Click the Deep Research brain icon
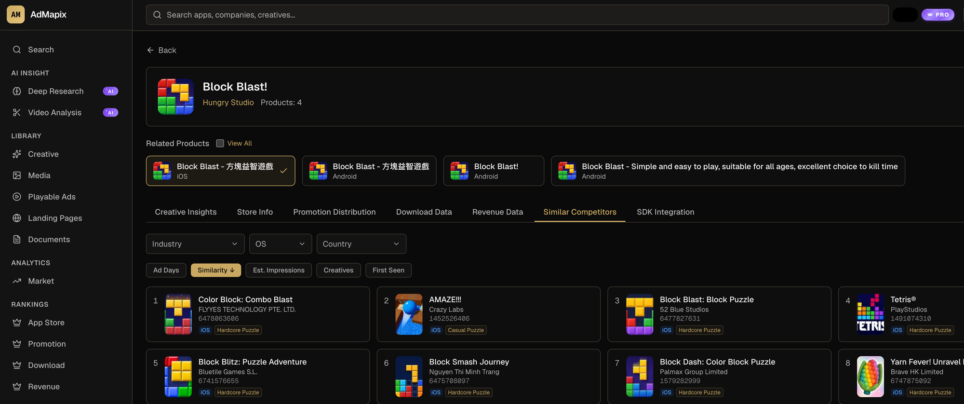 point(17,91)
